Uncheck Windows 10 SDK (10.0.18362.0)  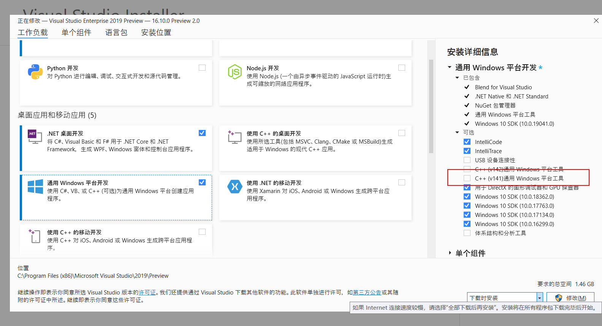click(467, 196)
